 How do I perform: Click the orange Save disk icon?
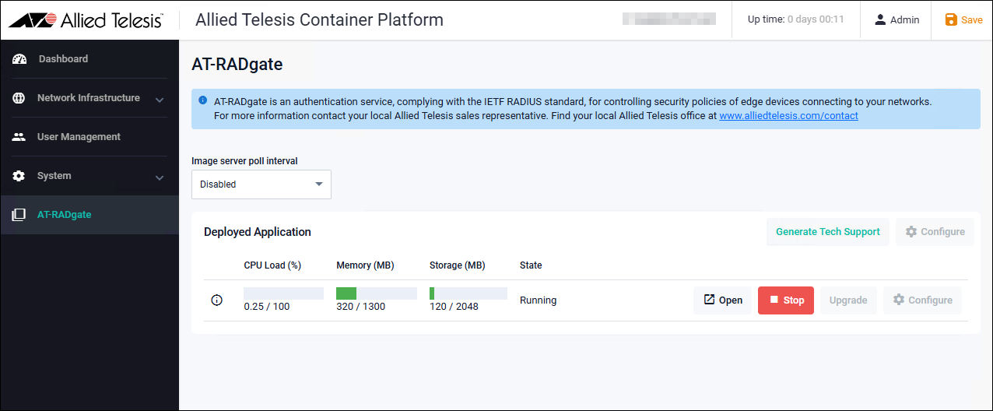pos(951,20)
